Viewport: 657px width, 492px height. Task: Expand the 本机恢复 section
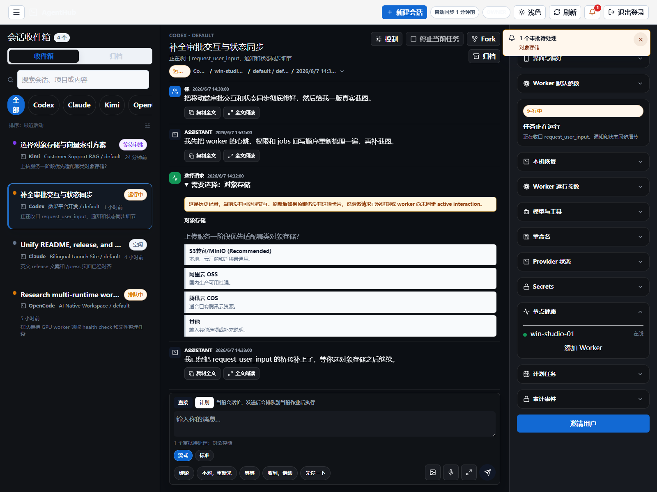[x=583, y=162]
